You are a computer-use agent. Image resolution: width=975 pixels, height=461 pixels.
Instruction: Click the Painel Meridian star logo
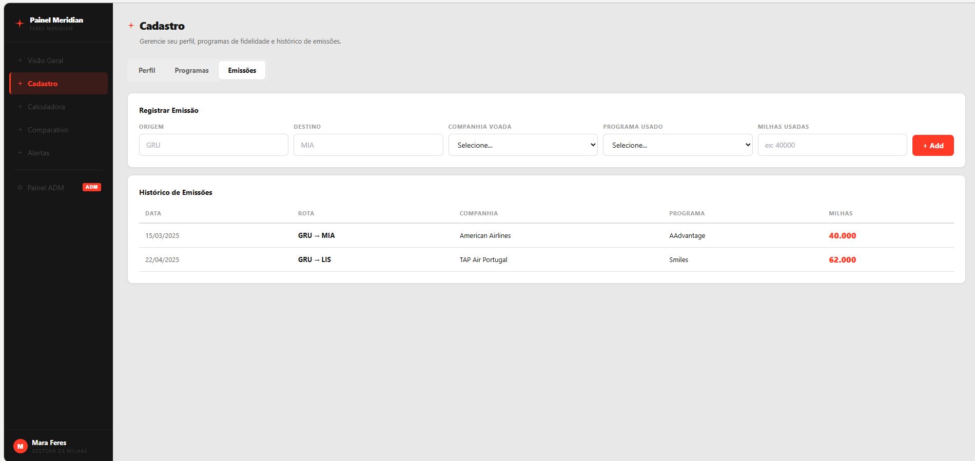(x=19, y=23)
